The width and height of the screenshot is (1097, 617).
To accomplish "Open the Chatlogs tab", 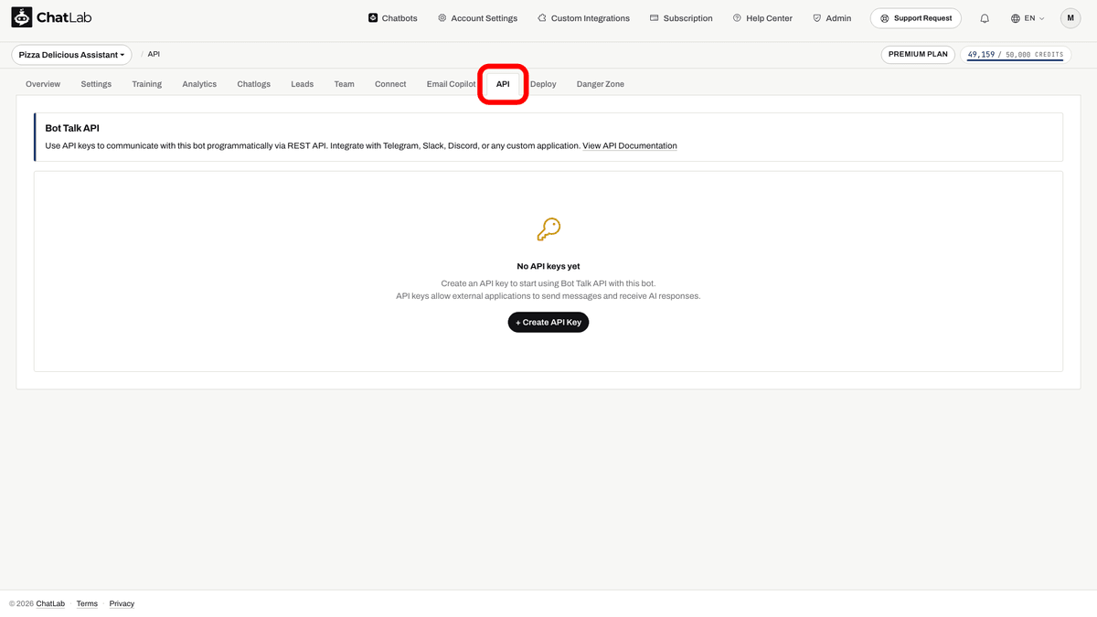I will pyautogui.click(x=254, y=84).
